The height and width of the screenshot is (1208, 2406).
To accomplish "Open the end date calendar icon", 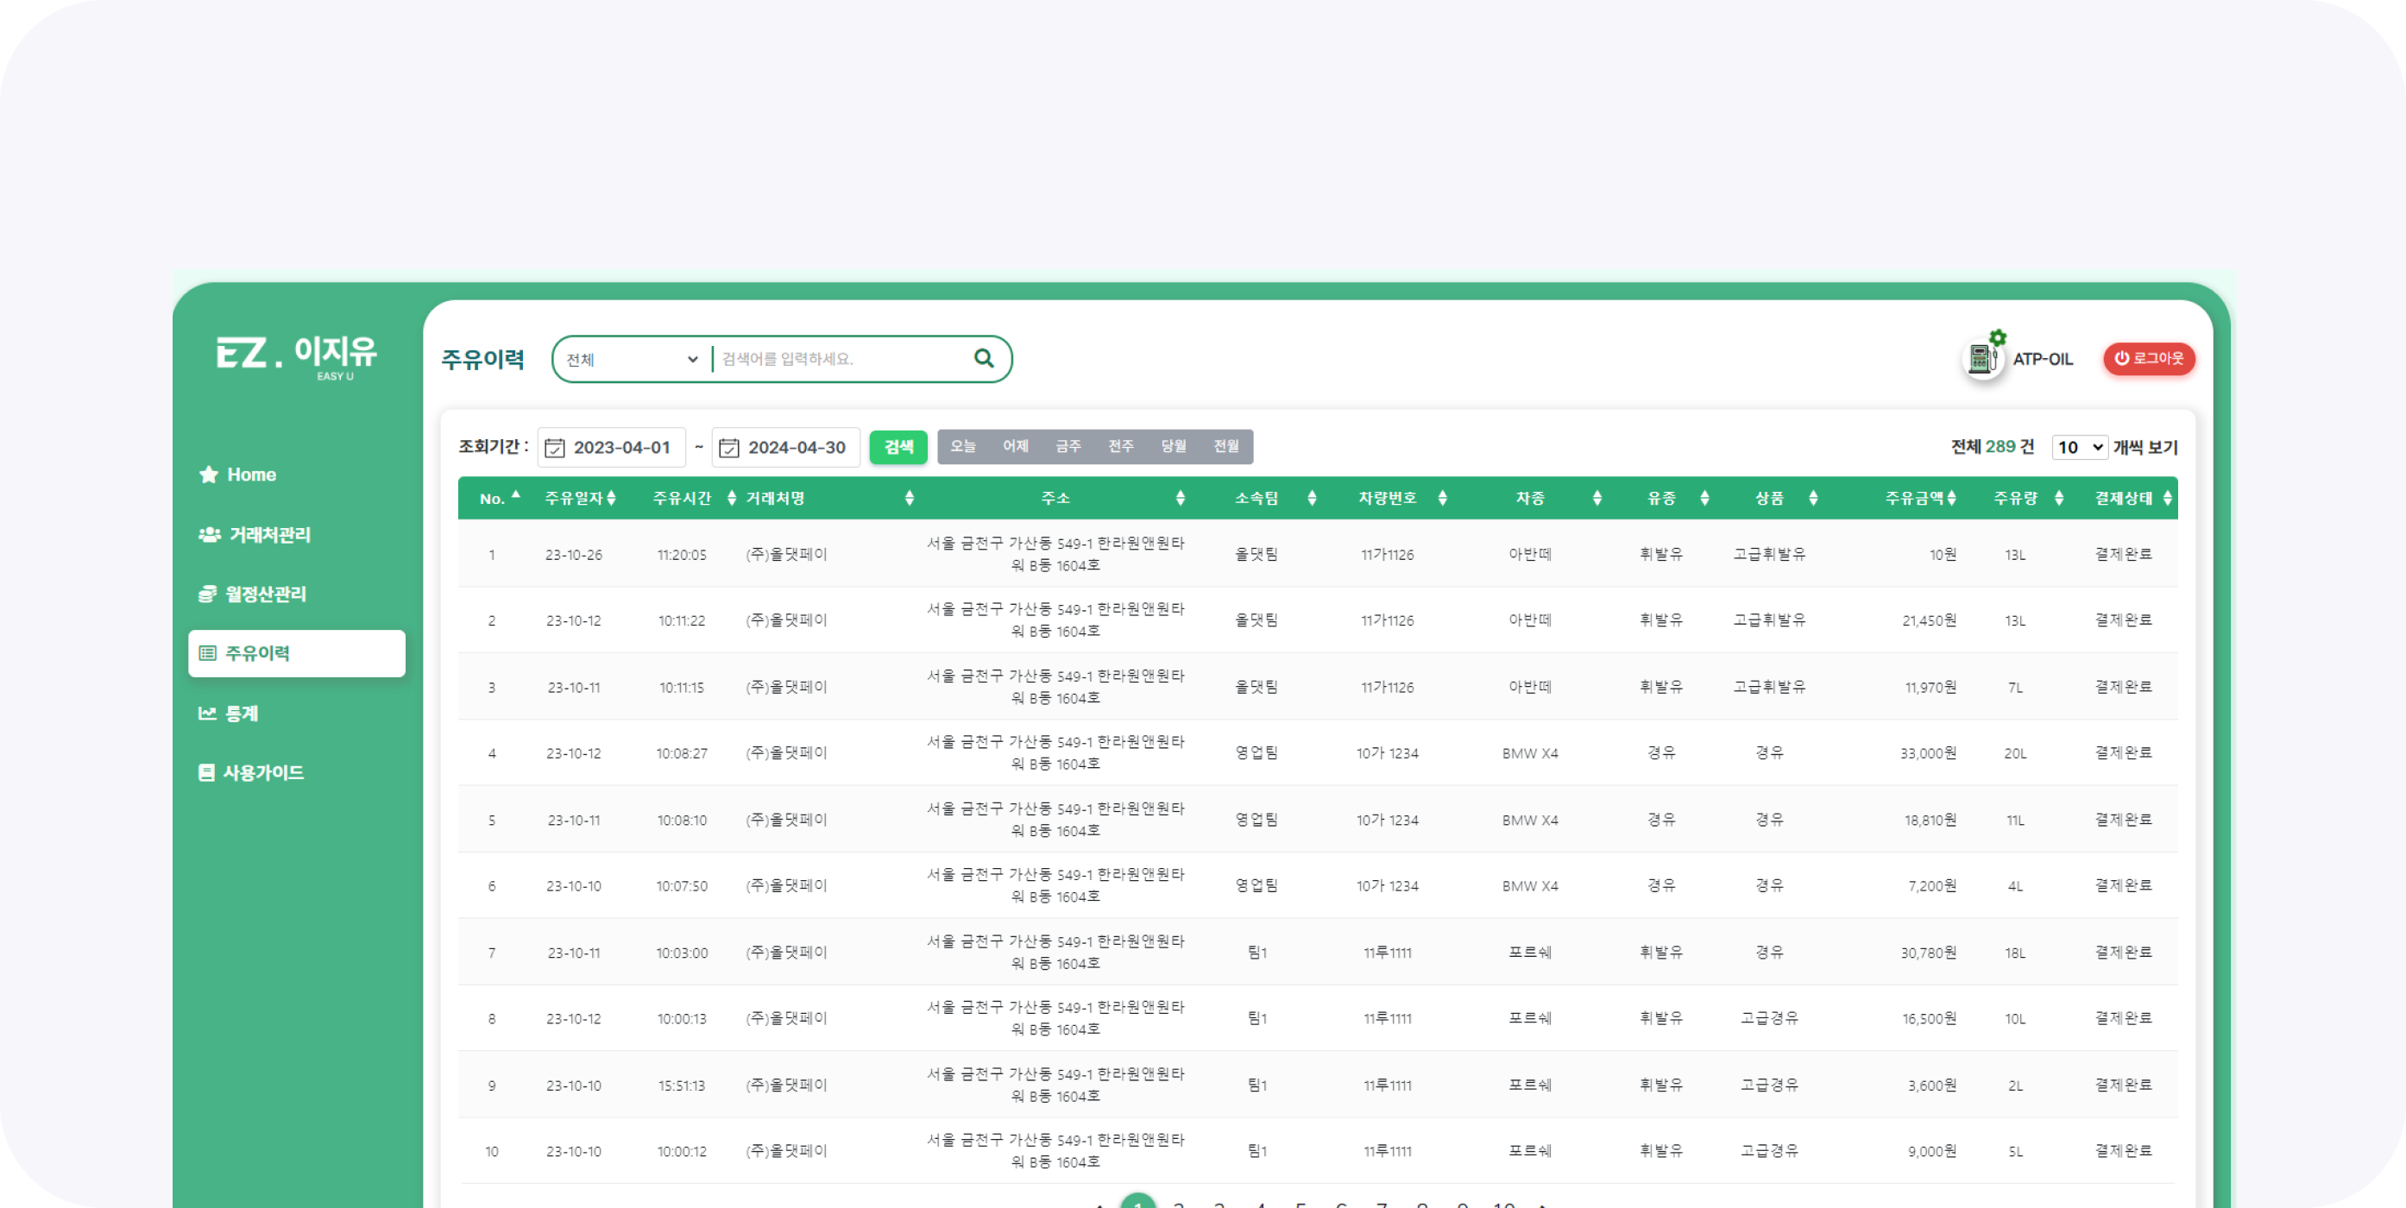I will (x=728, y=448).
